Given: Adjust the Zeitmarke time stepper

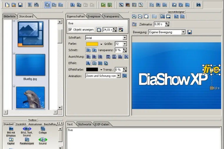Looking at the screenshot, I should click(167, 24).
